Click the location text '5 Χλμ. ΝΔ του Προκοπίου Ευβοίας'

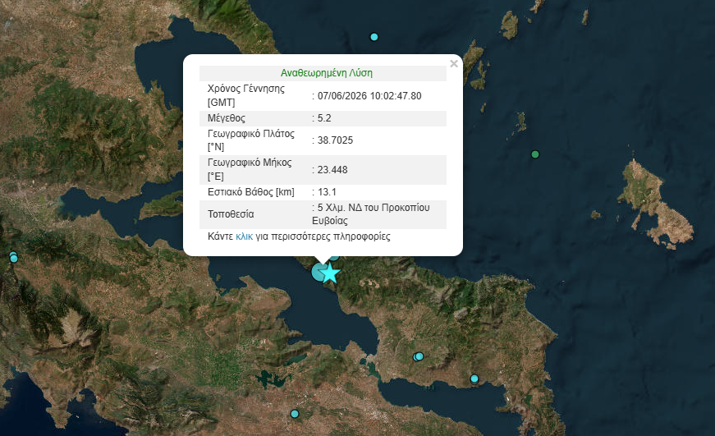click(x=371, y=214)
